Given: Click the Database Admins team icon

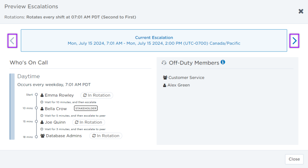Looking at the screenshot, I should tap(43, 136).
